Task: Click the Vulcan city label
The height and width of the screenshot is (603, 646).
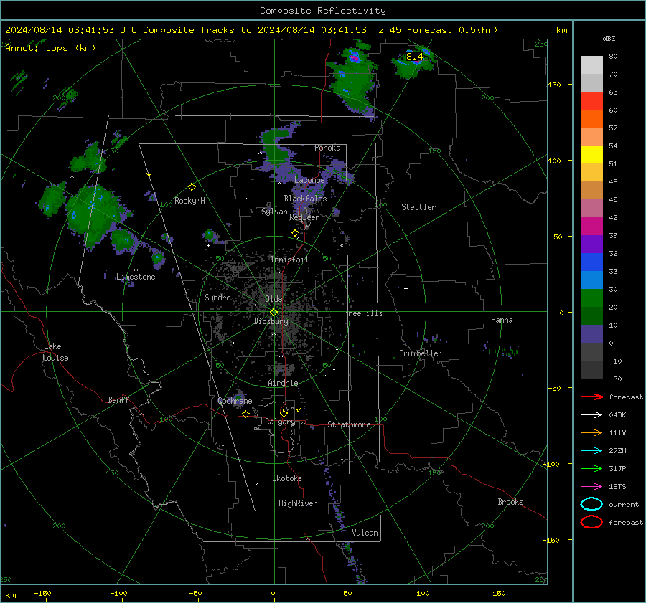Action: click(x=365, y=533)
